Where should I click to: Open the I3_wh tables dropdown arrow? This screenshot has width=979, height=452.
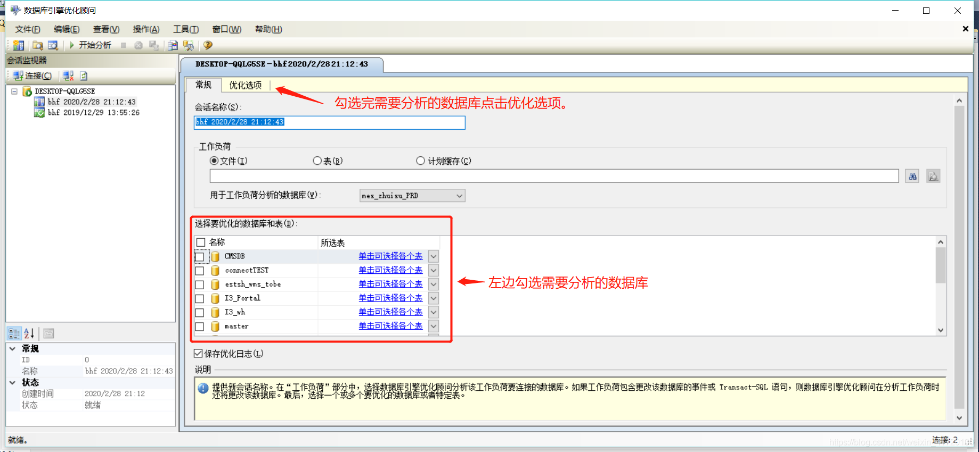coord(434,312)
